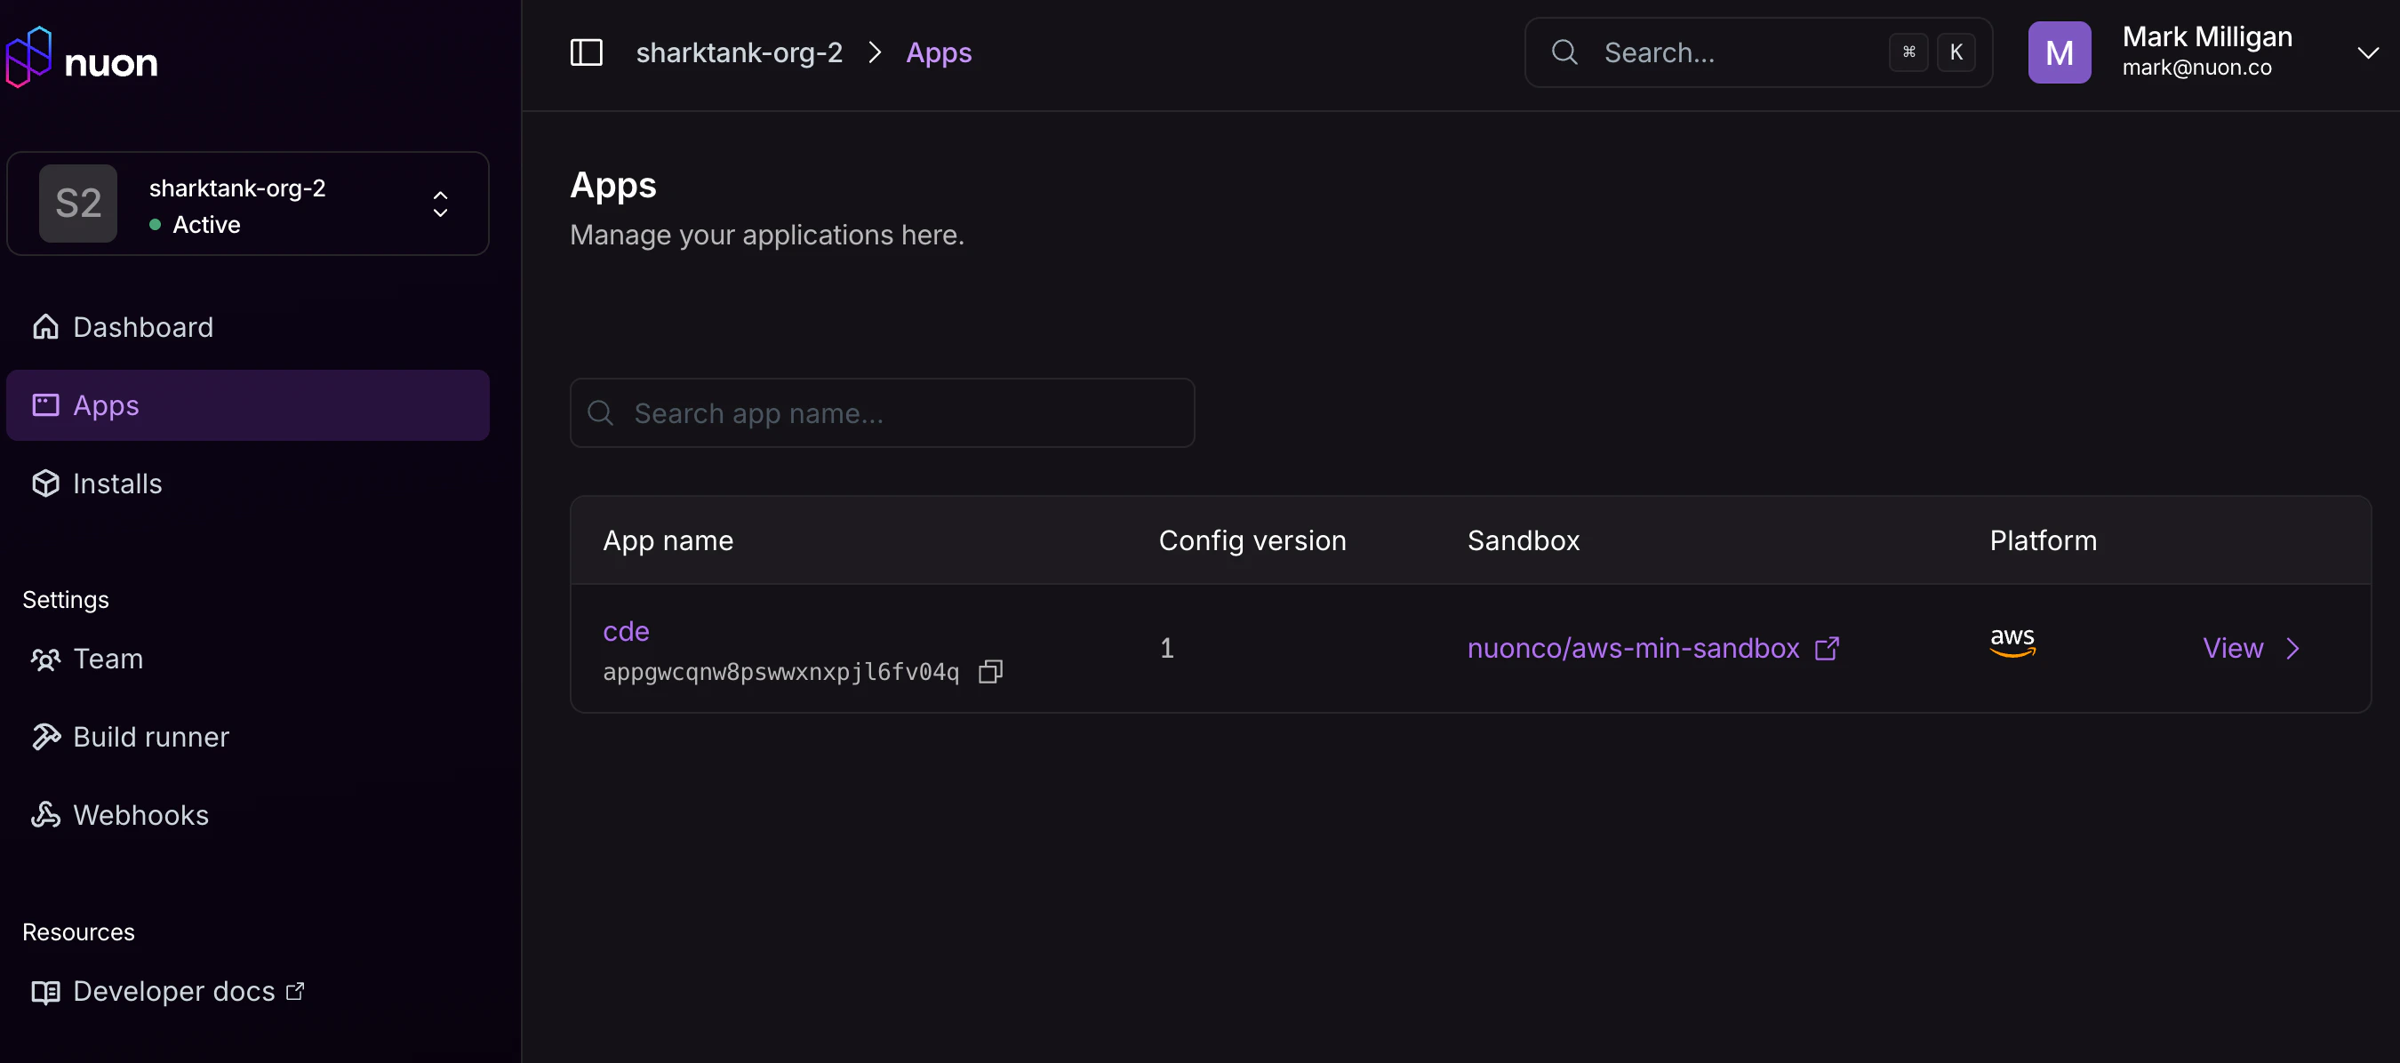Click the Active status indicator
2400x1063 pixels.
[x=195, y=225]
